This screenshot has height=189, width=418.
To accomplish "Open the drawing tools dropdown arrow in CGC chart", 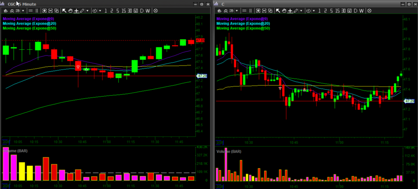I will coord(87,10).
